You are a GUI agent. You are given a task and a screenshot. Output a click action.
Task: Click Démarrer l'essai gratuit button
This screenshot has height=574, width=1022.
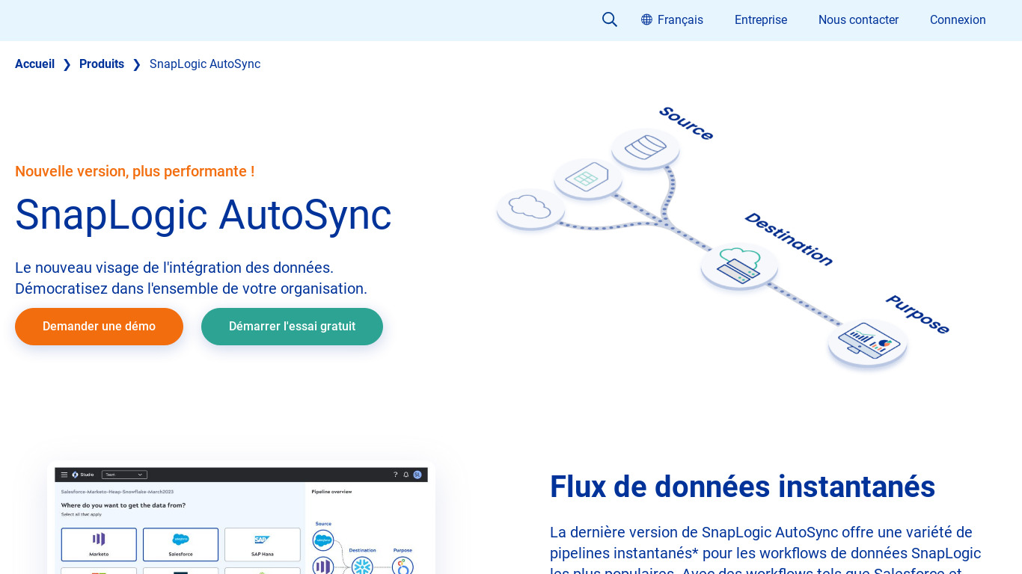click(292, 327)
